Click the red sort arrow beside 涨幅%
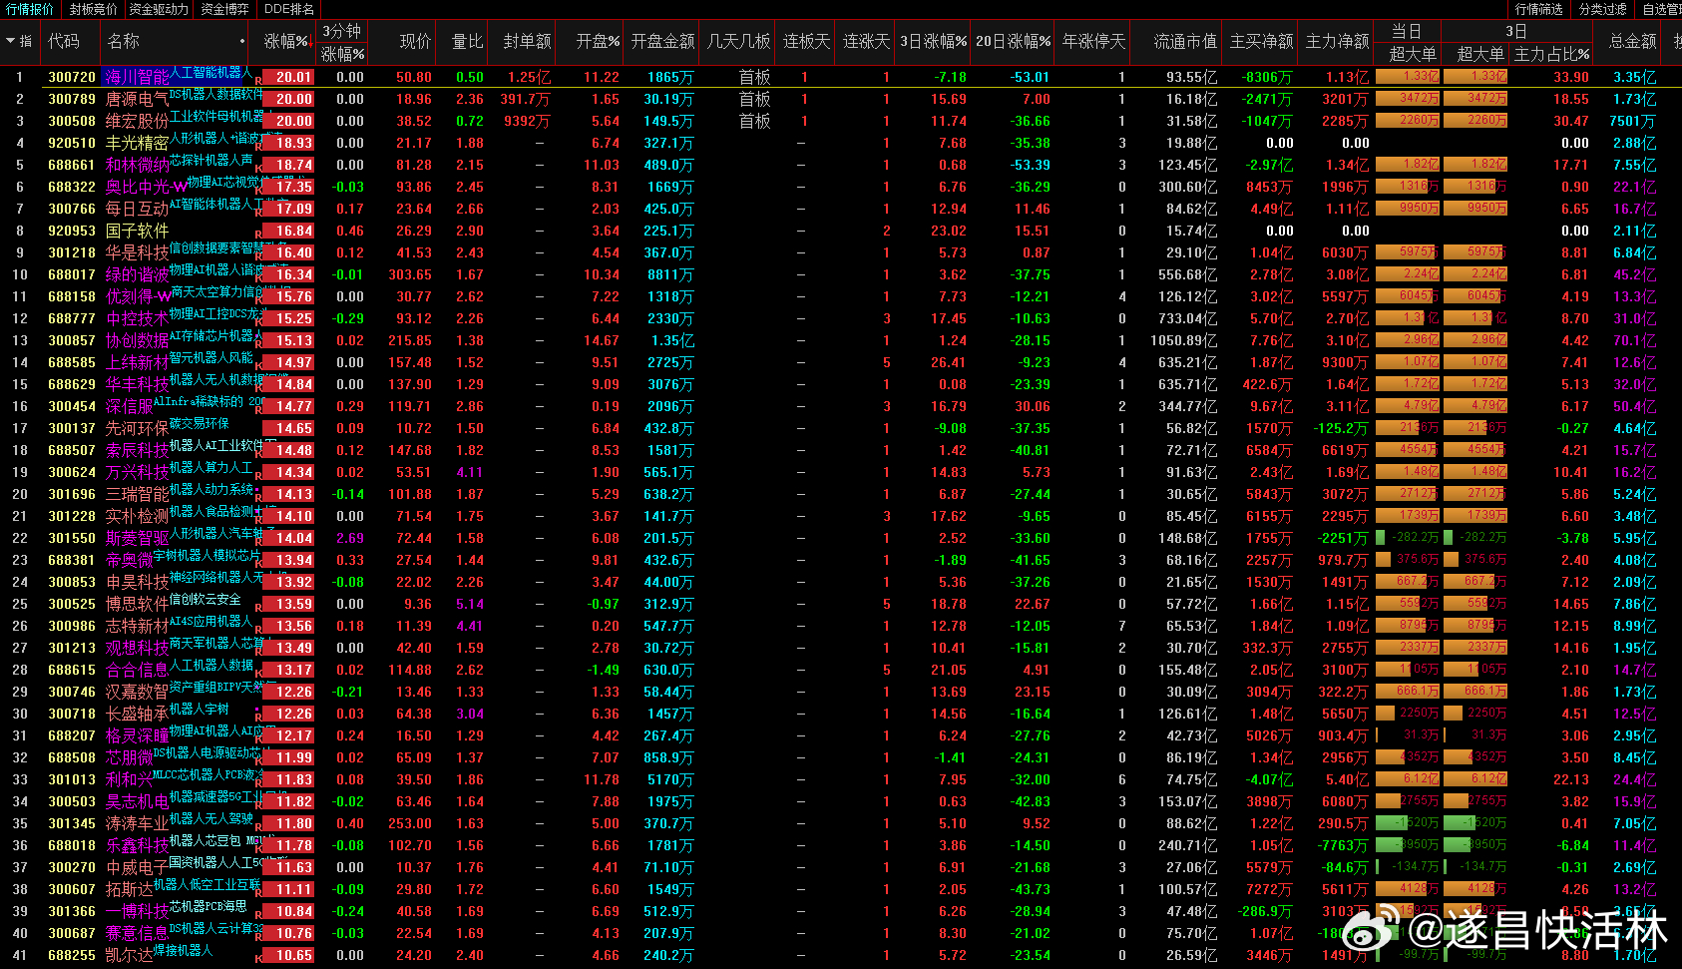Screen dimensions: 1682x969 [312, 42]
